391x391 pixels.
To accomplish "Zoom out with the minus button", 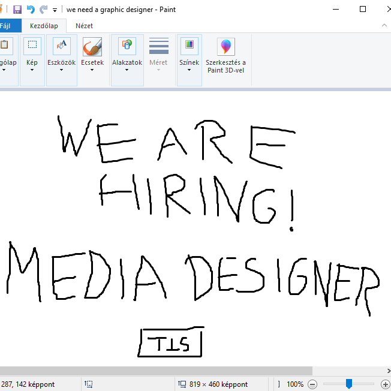I will coord(312,384).
